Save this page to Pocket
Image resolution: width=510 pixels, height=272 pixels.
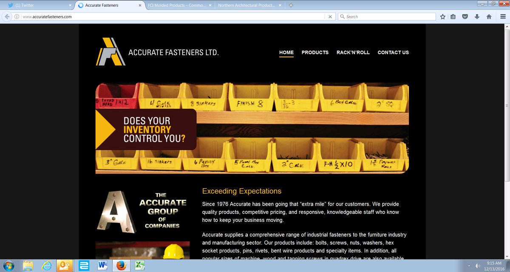coord(465,16)
